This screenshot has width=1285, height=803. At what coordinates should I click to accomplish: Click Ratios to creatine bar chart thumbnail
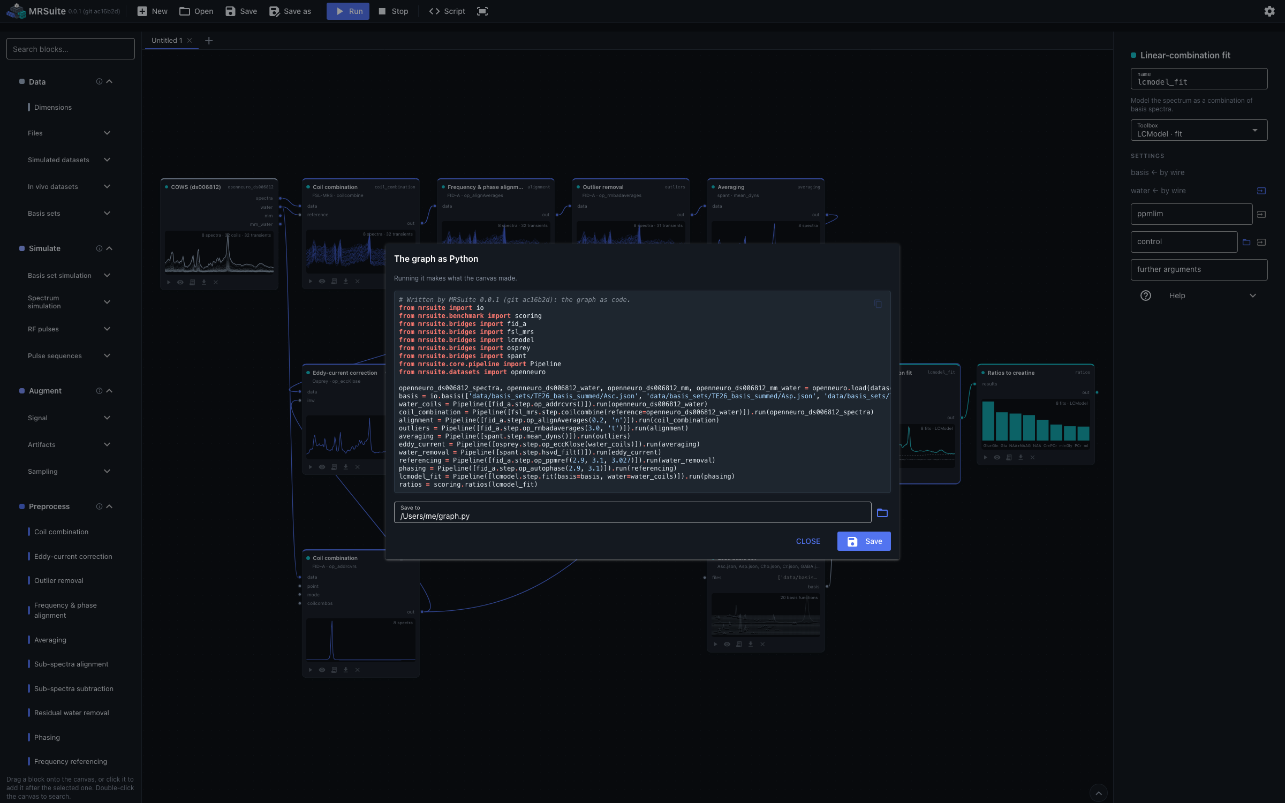tap(1035, 424)
